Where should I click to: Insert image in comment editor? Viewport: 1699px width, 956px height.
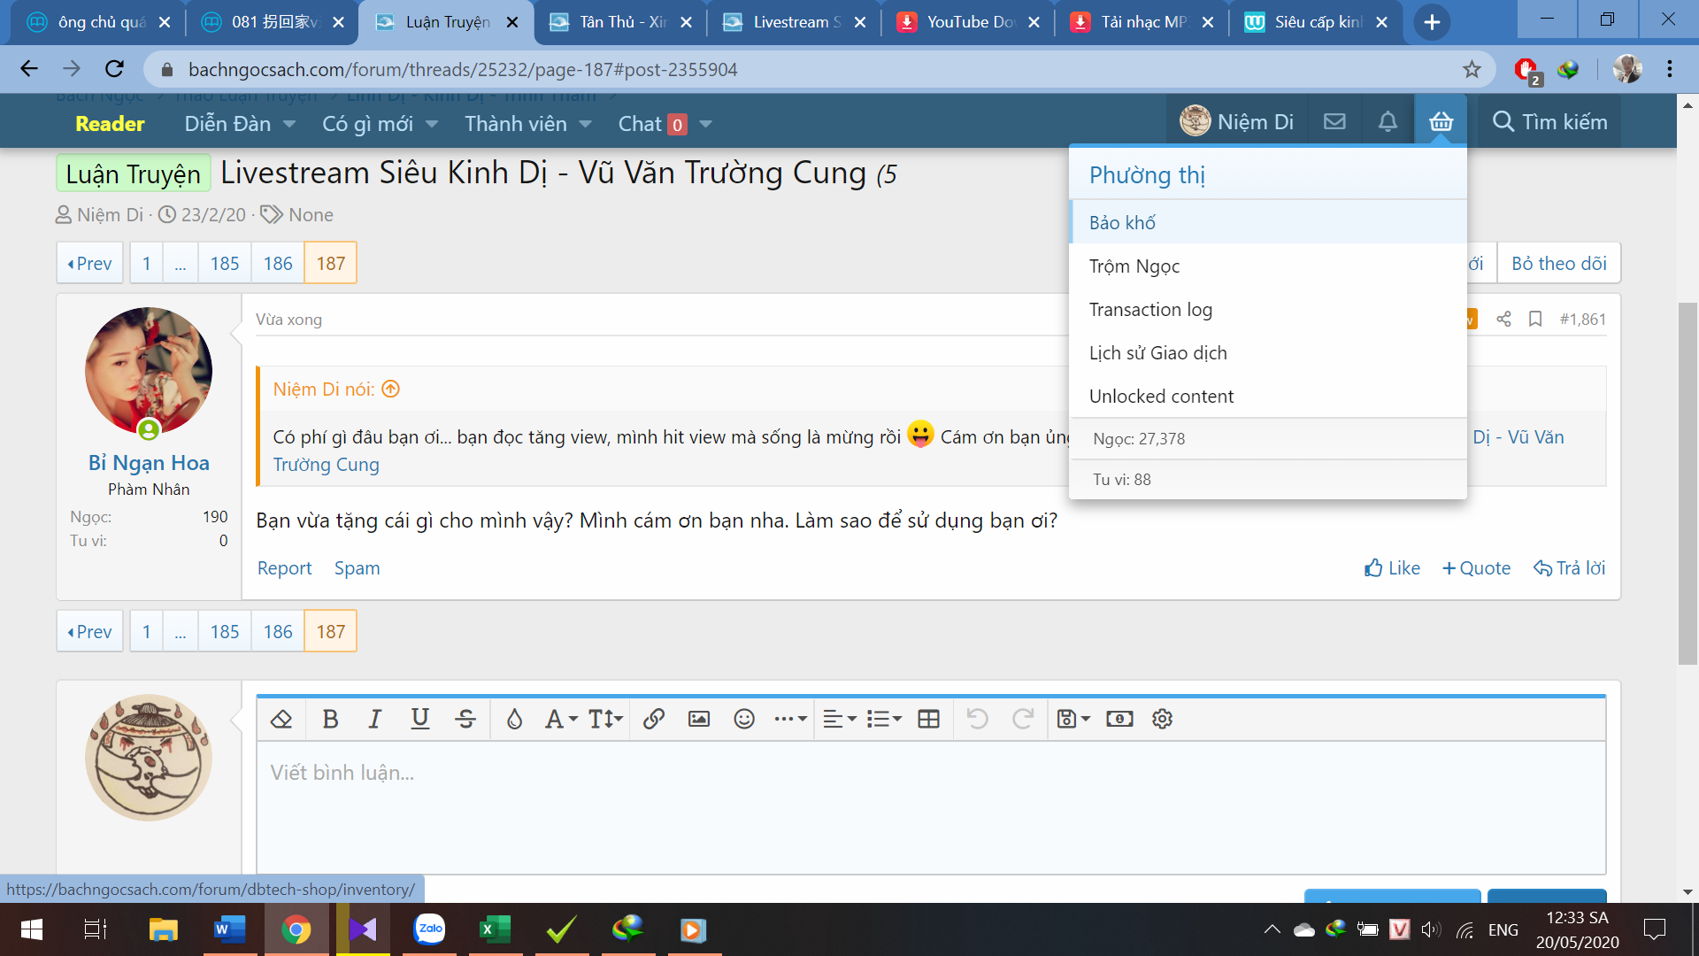699,719
